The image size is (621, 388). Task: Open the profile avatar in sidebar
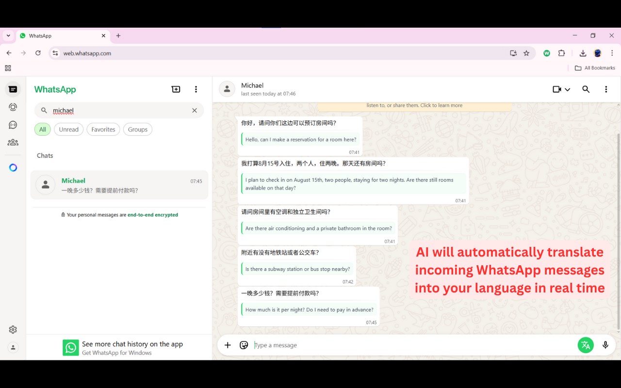(13, 347)
